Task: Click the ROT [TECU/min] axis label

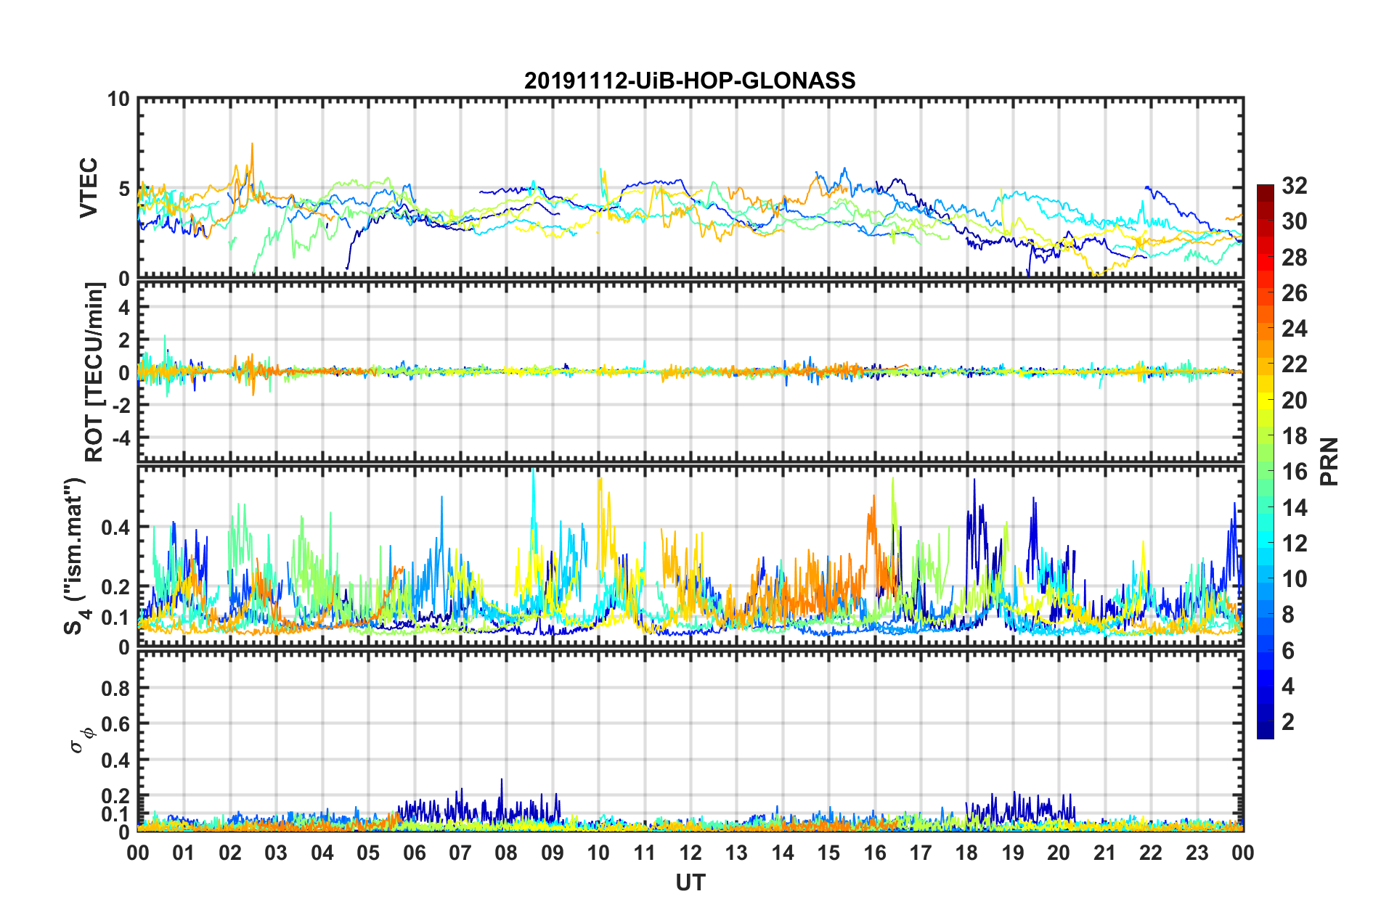Action: (x=94, y=372)
